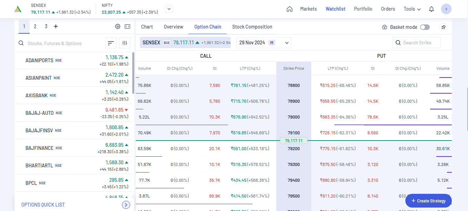The image size is (468, 211).
Task: Switch to the Stock Composition tab
Action: pyautogui.click(x=252, y=27)
